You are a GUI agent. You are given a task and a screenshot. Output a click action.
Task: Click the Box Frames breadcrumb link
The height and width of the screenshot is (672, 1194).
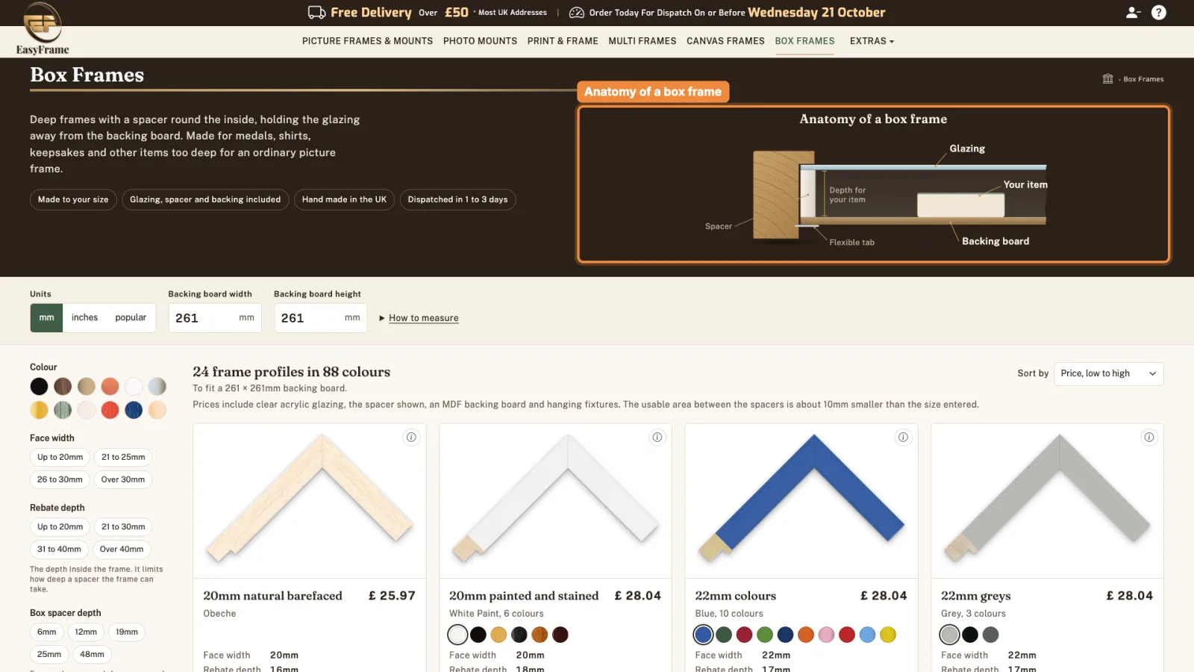pyautogui.click(x=1143, y=79)
